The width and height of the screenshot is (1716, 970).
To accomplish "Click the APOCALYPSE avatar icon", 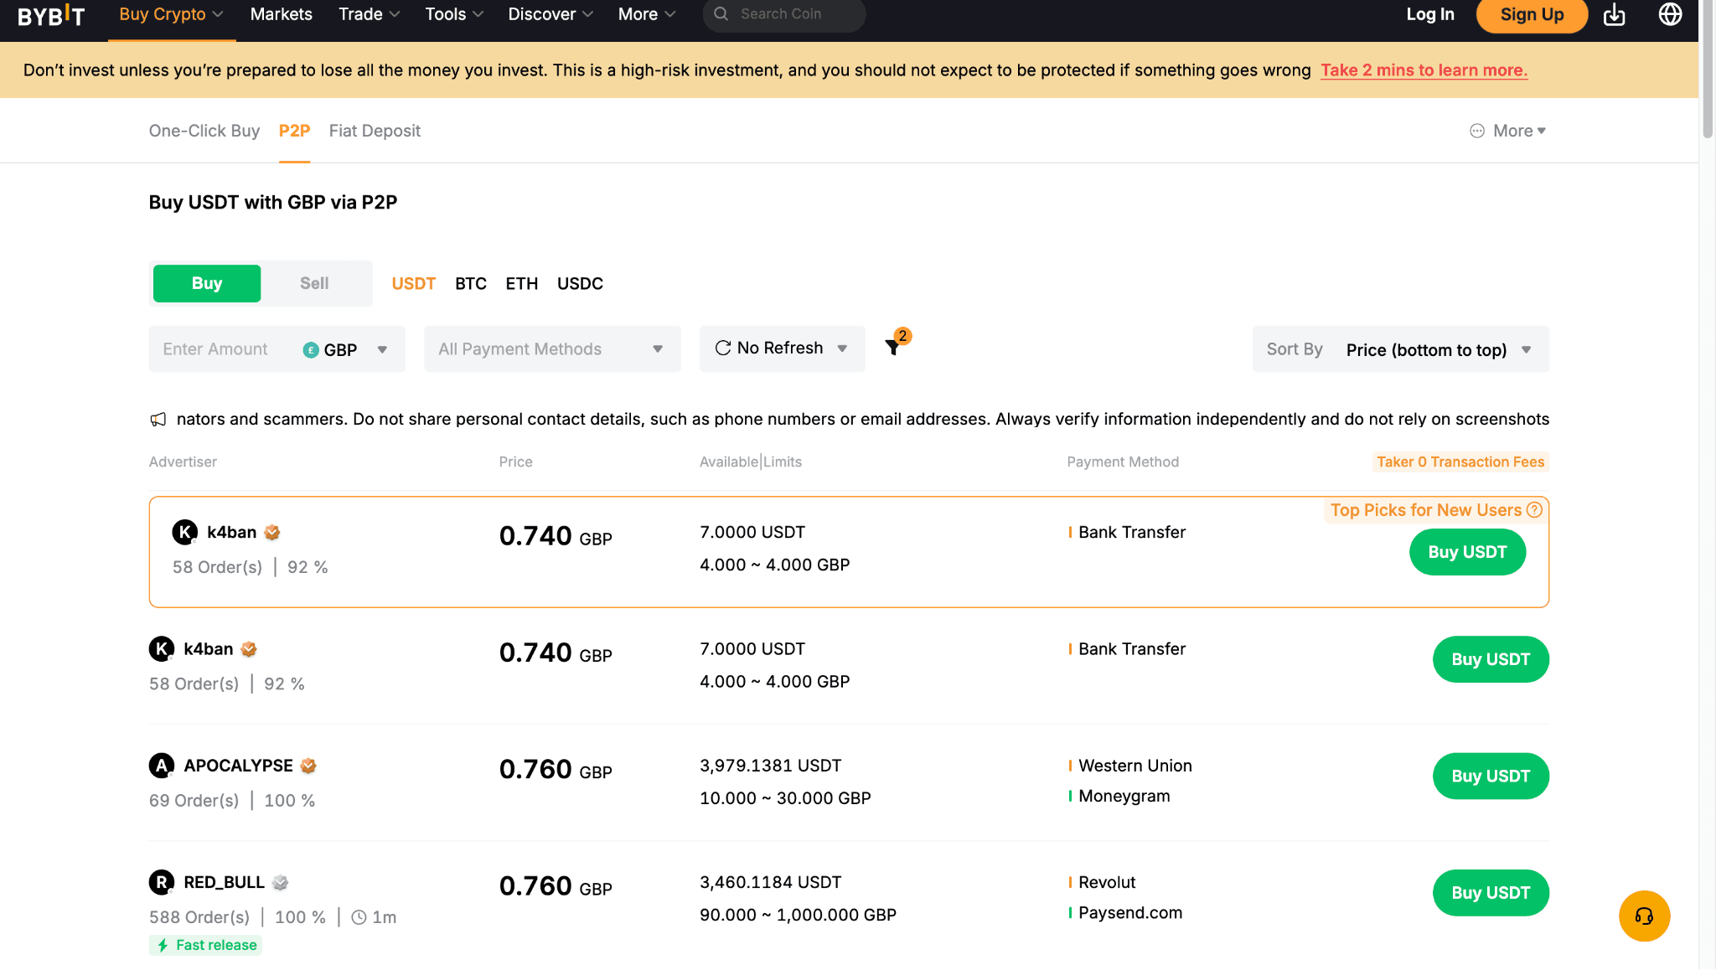I will coord(162,765).
